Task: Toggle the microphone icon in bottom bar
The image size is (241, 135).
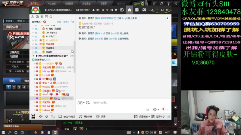Action: click(47, 116)
